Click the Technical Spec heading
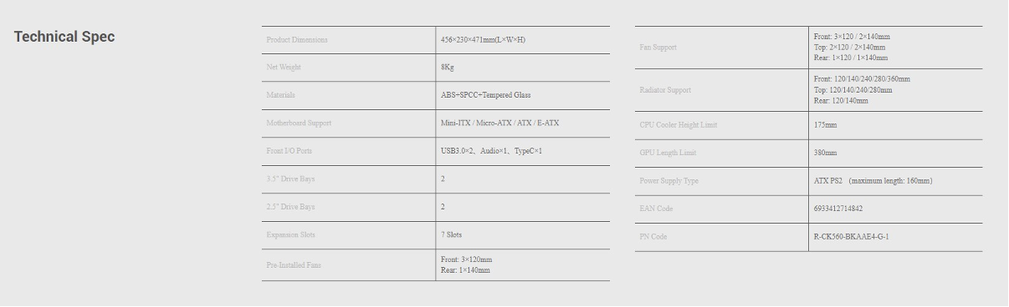The image size is (1009, 307). (64, 37)
